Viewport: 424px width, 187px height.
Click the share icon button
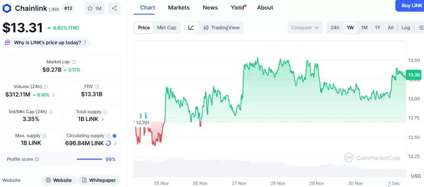[114, 8]
